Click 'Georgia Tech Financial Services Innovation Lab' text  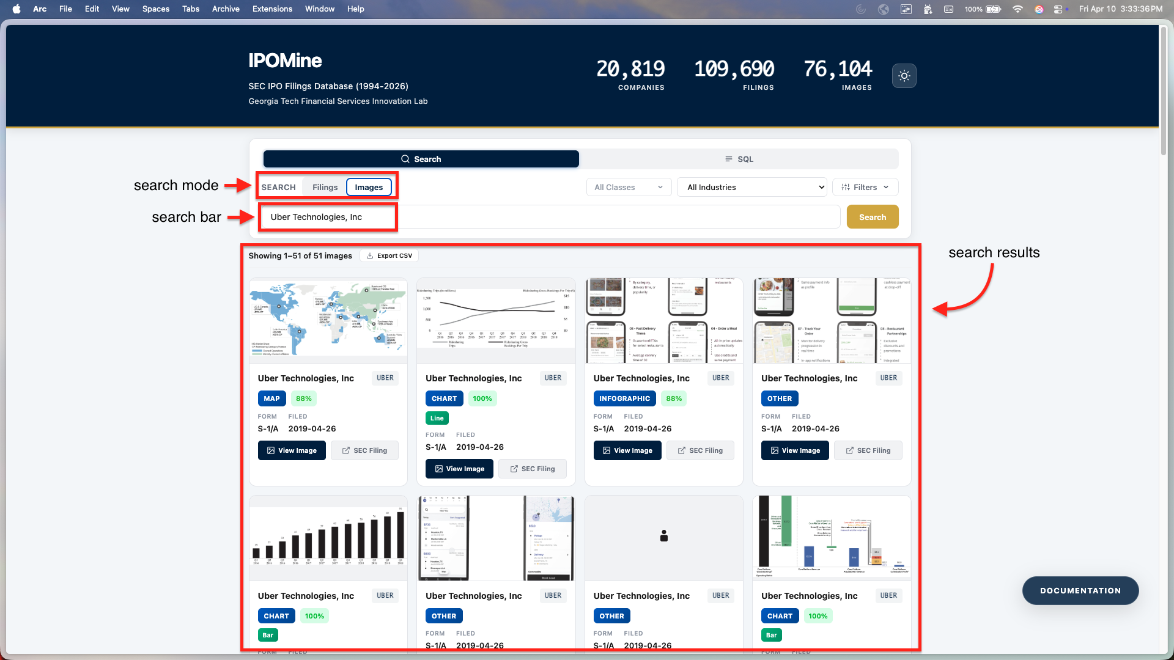tap(338, 101)
